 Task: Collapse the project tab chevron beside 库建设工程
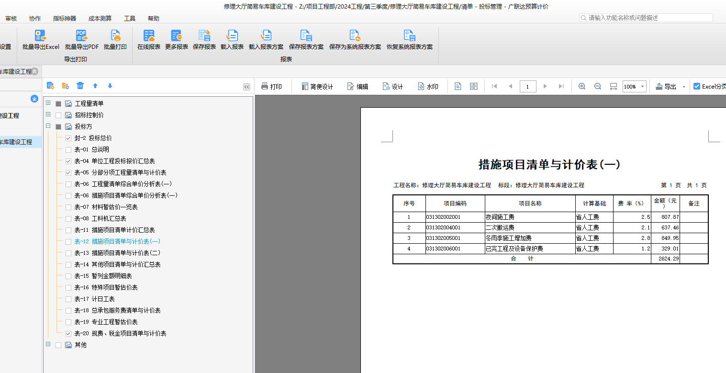pos(34,71)
